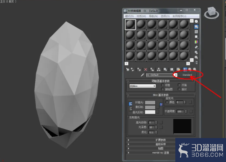Toggle ambient-diffuse color lock button
226x162 pixels.
[x=130, y=104]
